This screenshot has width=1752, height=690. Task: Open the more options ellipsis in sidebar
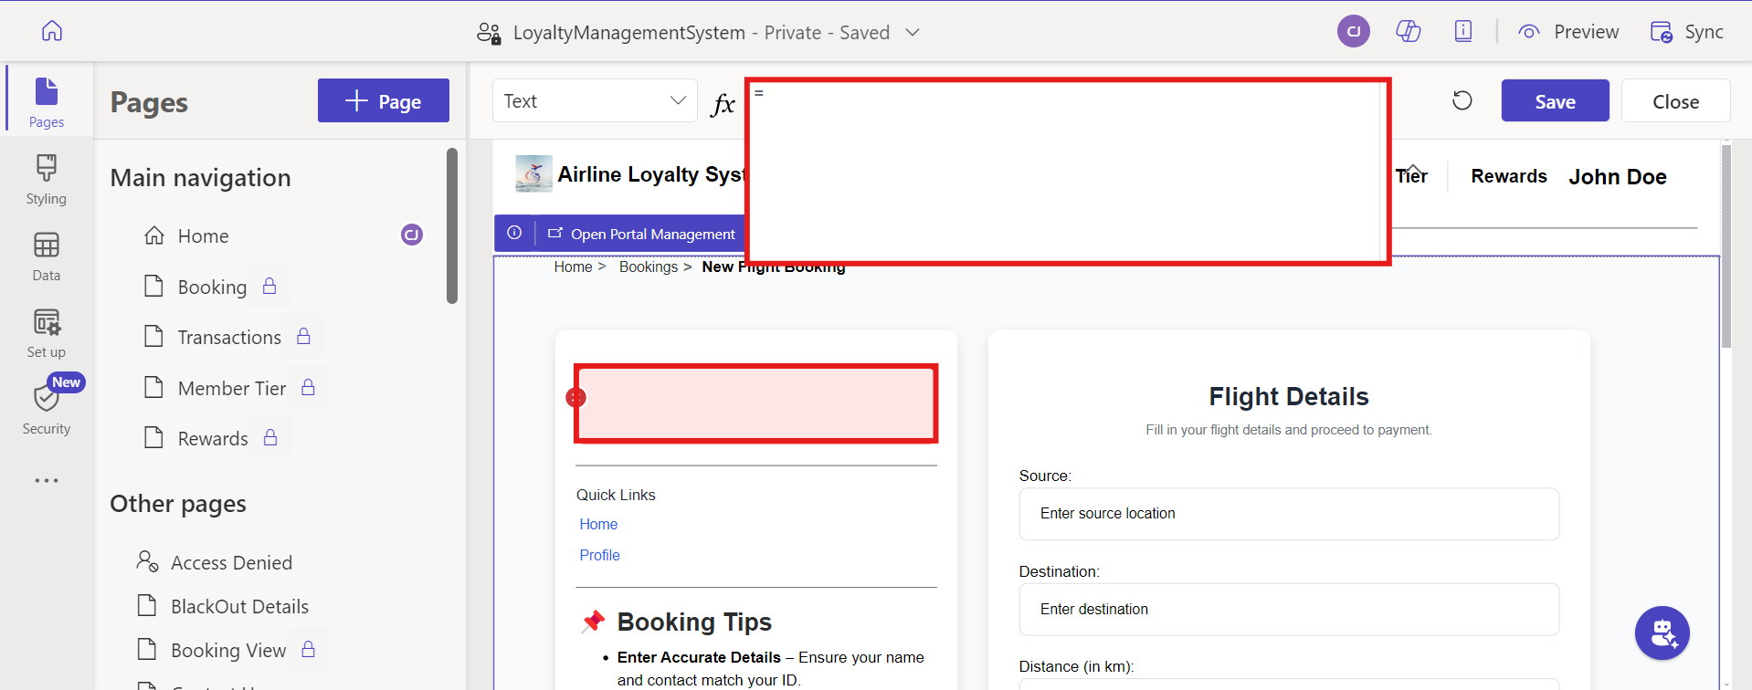coord(47,480)
